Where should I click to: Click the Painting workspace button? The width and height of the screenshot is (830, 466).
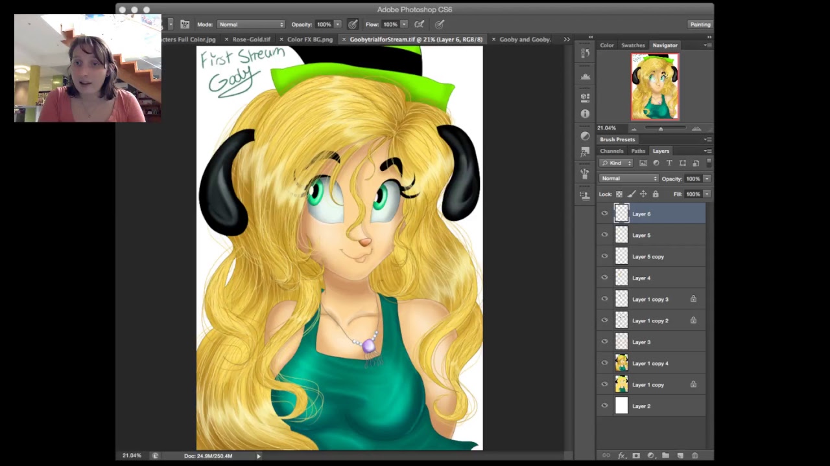click(700, 25)
